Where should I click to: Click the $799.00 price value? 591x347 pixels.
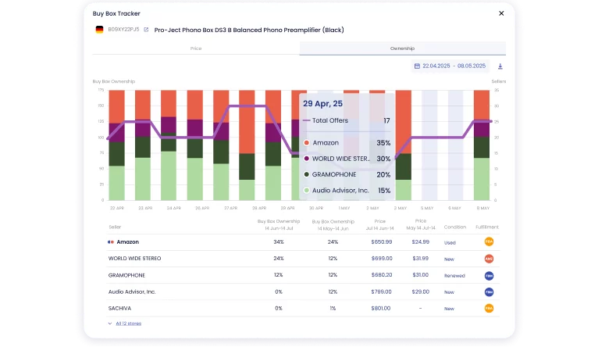[x=381, y=292]
